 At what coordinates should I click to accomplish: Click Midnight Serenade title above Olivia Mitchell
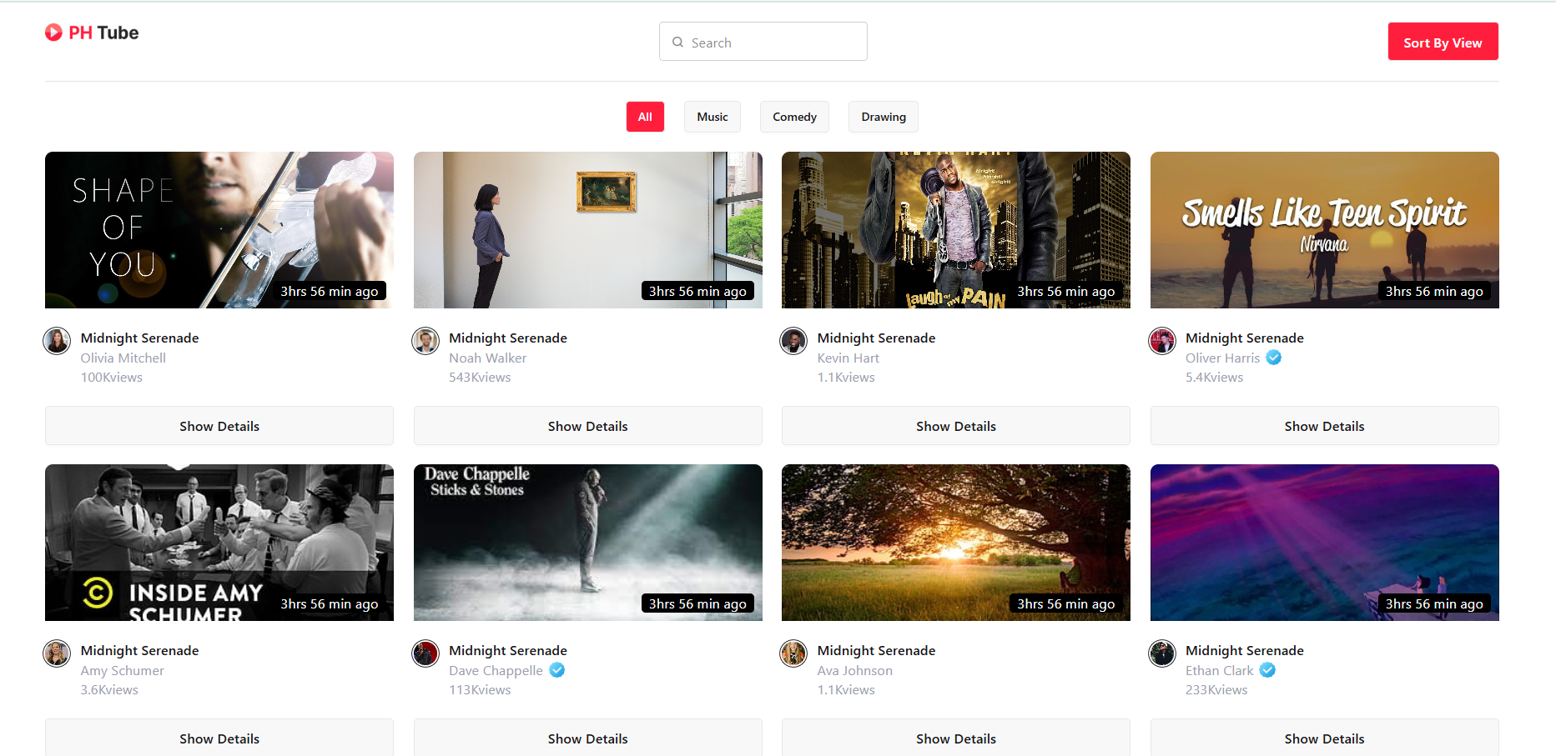140,338
